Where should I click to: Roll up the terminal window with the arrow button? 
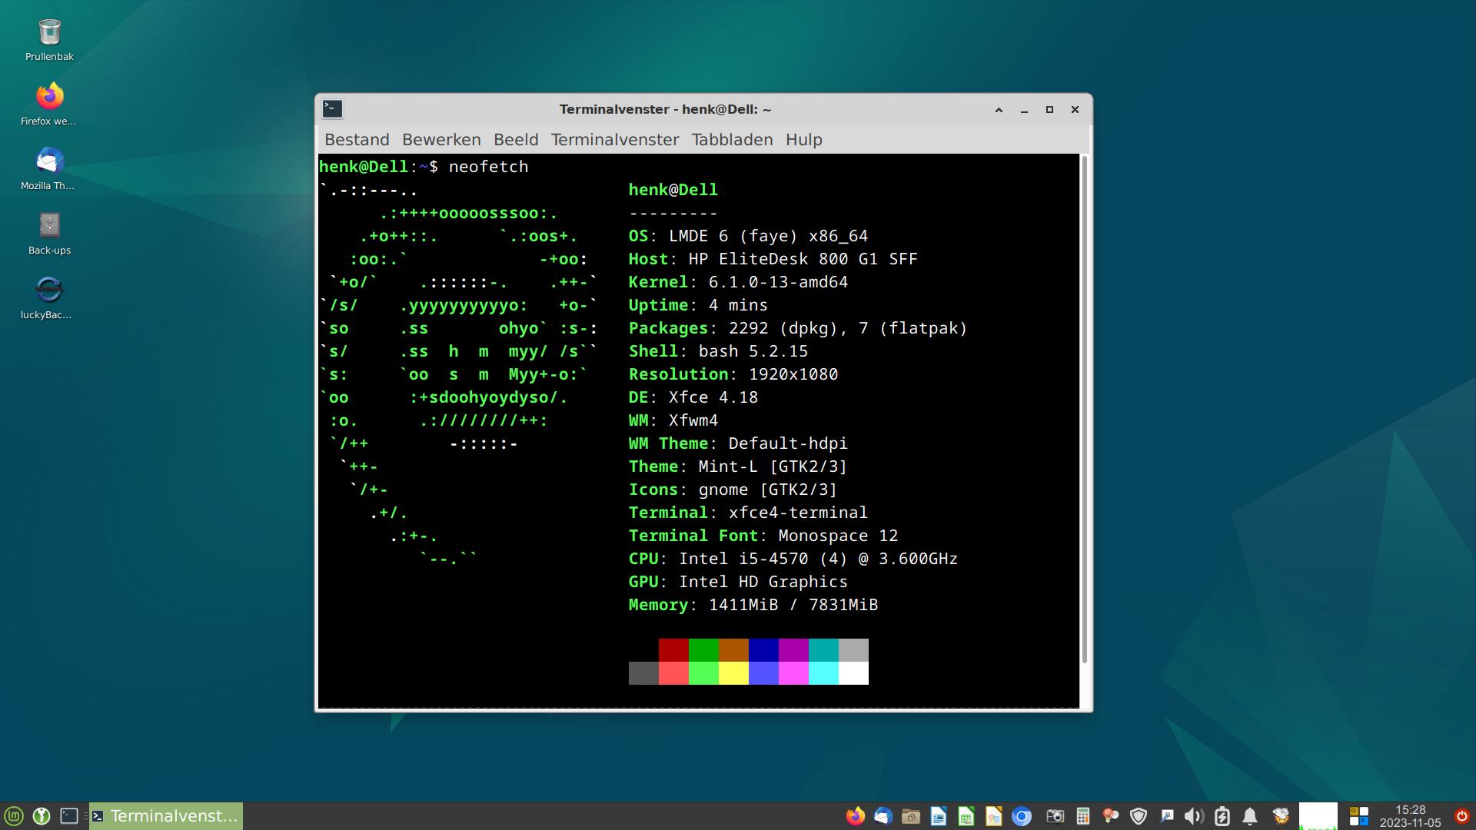pos(999,110)
